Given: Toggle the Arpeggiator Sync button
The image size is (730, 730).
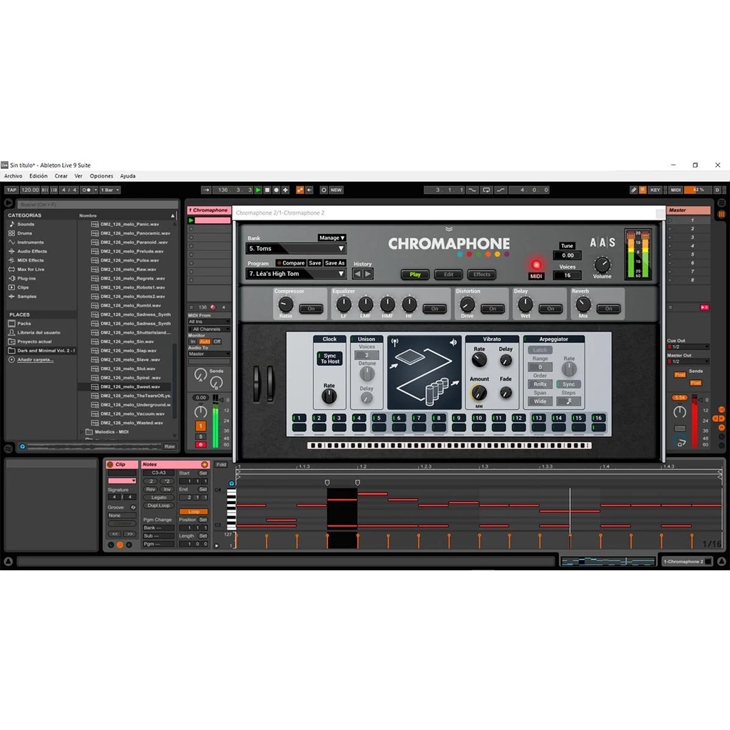Looking at the screenshot, I should click(568, 384).
